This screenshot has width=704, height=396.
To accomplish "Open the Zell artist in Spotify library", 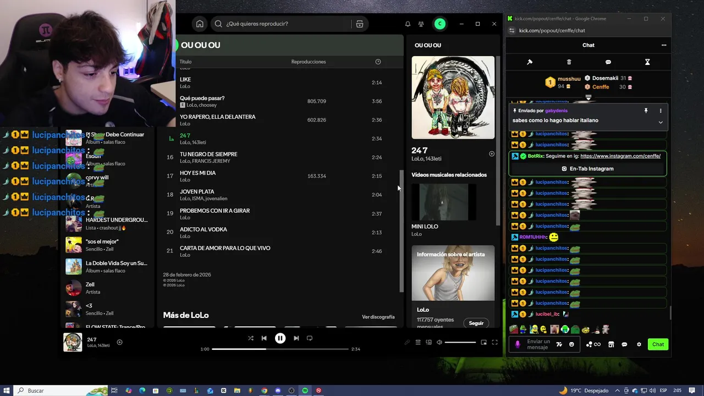I will pos(108,288).
